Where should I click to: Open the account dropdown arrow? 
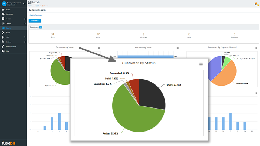pyautogui.click(x=24, y=4)
